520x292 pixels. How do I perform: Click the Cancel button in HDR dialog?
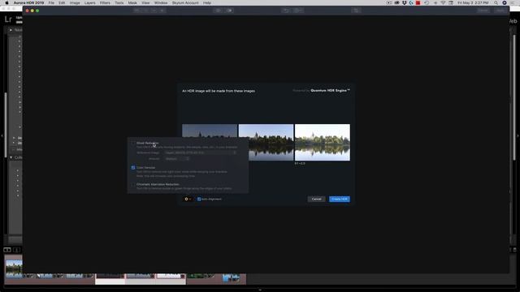click(x=316, y=199)
